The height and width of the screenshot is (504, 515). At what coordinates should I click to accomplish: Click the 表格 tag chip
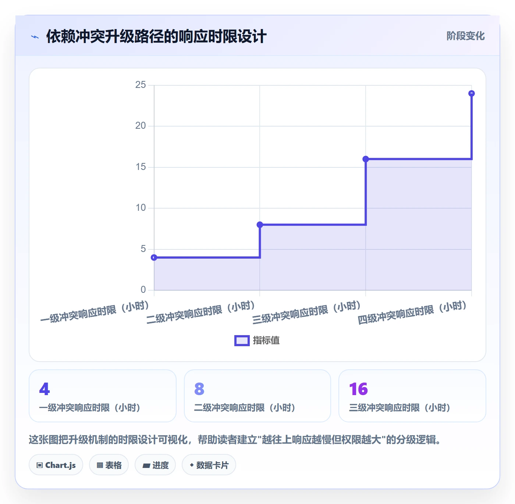point(109,465)
